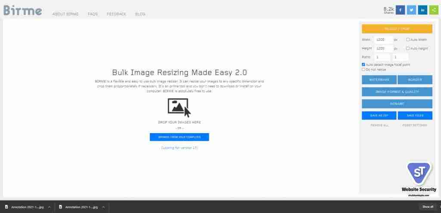Click the image drop icon
This screenshot has width=441, height=213.
179,108
